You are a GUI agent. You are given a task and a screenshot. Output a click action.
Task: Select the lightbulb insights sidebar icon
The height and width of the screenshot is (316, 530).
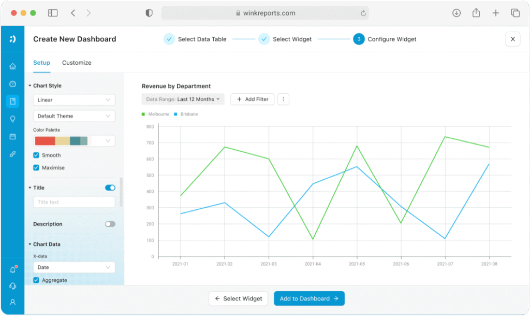click(x=12, y=119)
